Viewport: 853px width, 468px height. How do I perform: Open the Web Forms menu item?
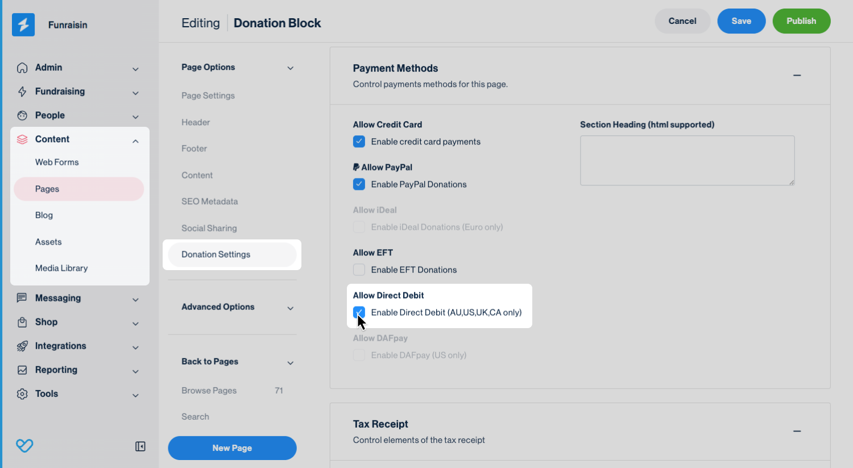click(x=57, y=162)
